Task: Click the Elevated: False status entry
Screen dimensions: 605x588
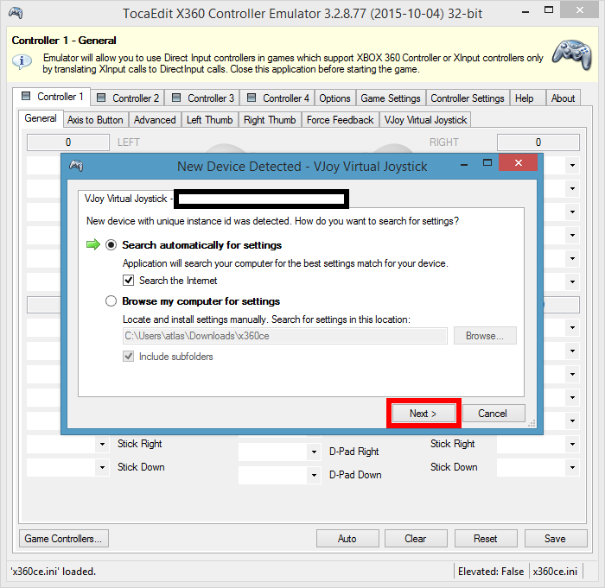Action: 491,572
